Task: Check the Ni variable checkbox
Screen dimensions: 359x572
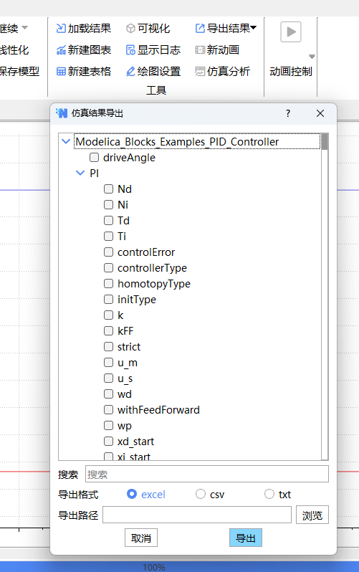Action: coord(108,204)
